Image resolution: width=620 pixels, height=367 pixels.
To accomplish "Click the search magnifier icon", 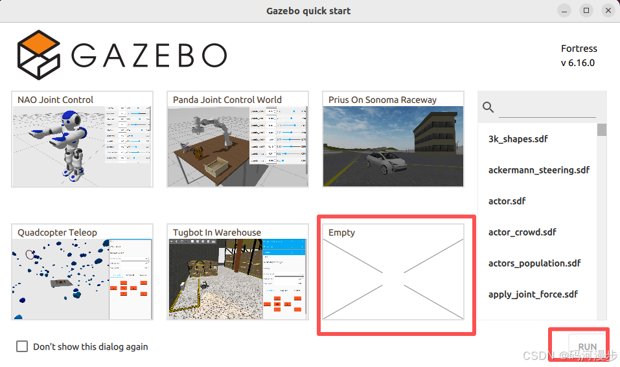I will 488,107.
